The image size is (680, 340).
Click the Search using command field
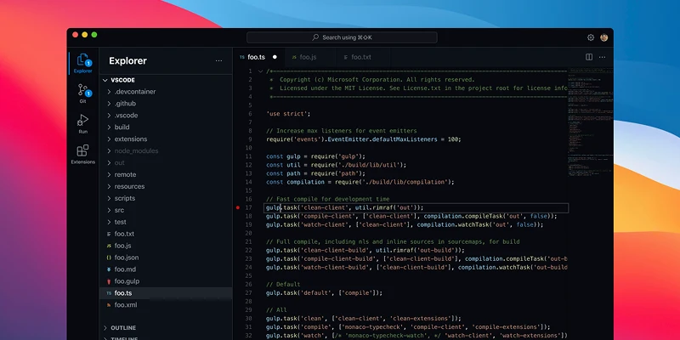point(342,37)
